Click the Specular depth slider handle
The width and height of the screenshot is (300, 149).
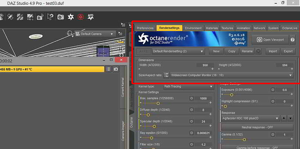point(154,126)
